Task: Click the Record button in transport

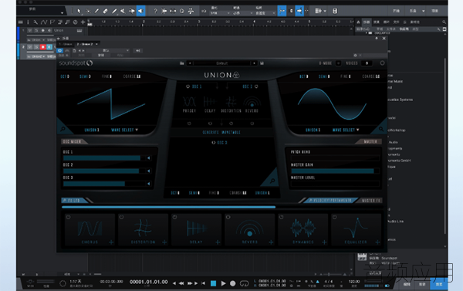Action: coord(233,283)
